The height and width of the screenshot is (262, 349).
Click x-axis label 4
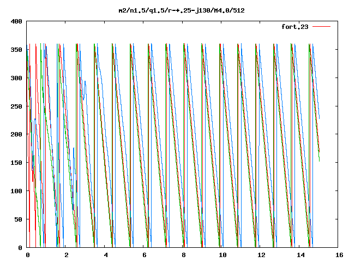point(106,255)
